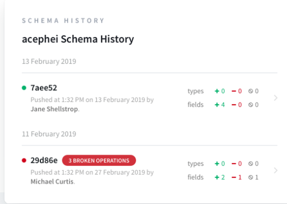Click red minus icon in 29d86e fields row

coord(234,178)
